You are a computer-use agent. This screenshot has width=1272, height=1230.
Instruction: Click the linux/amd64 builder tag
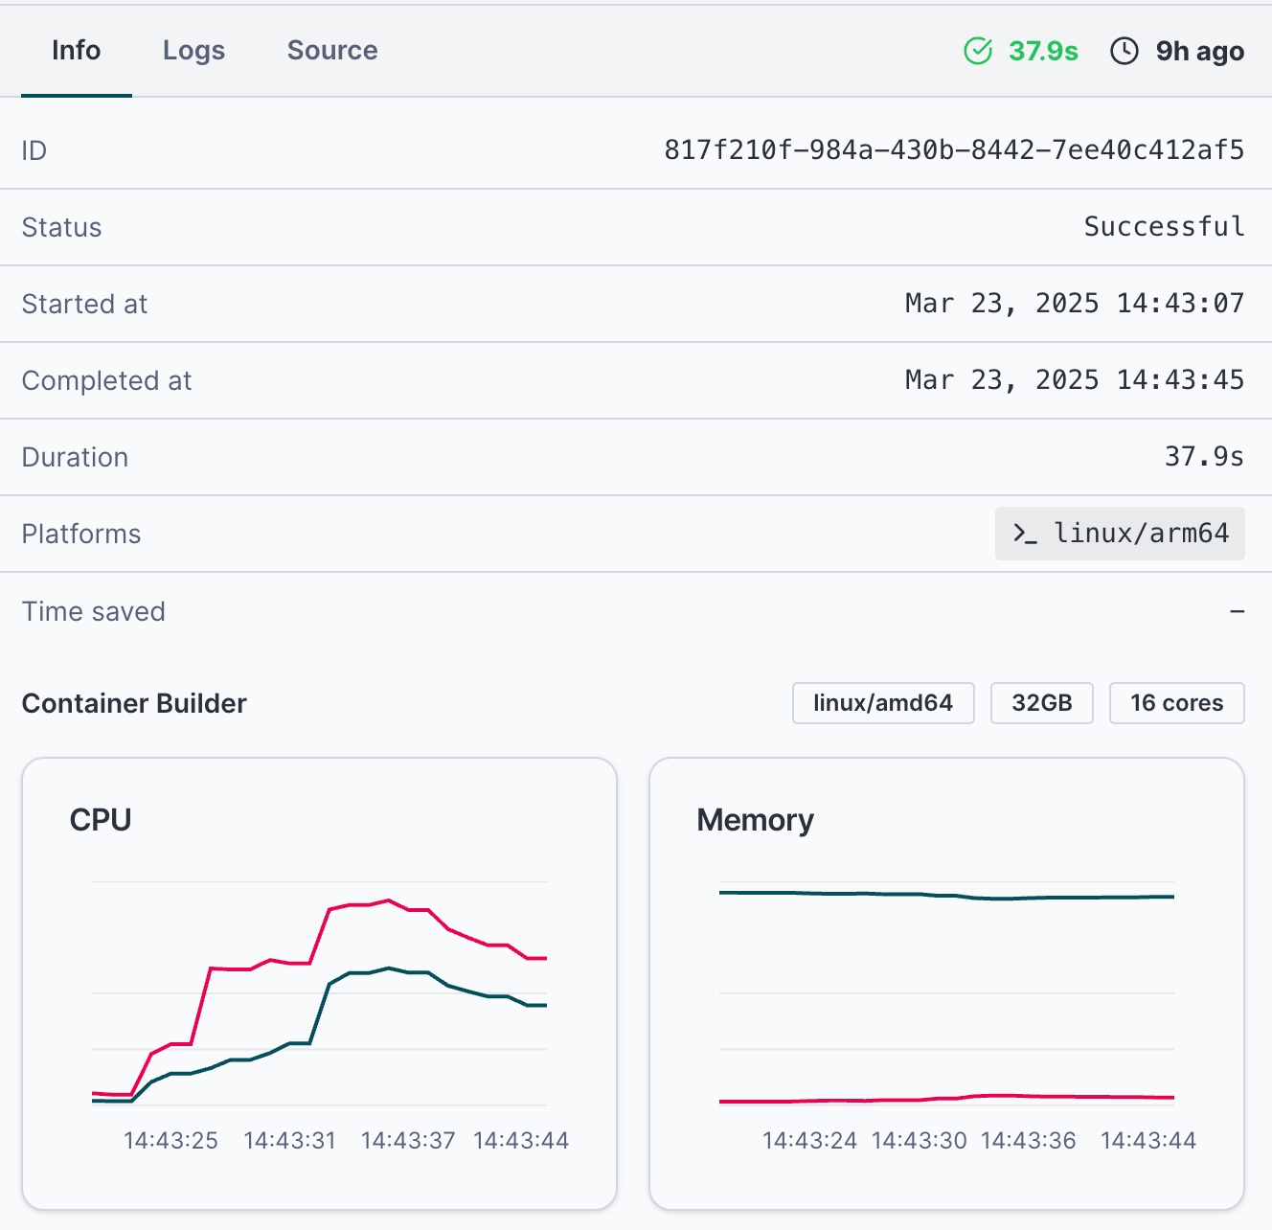[883, 703]
